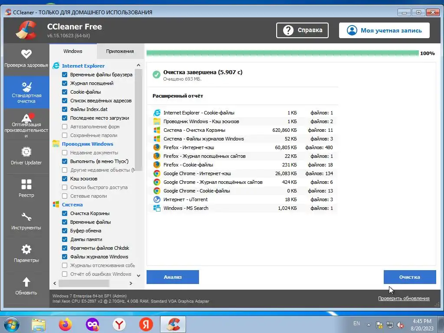Open File Explorer from the taskbar
The width and height of the screenshot is (444, 333).
pos(39,325)
